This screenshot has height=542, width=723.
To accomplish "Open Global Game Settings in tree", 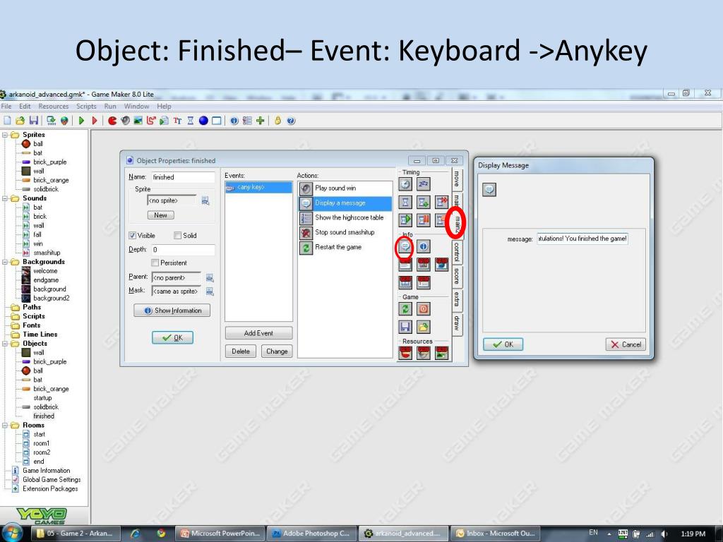I will click(x=52, y=480).
